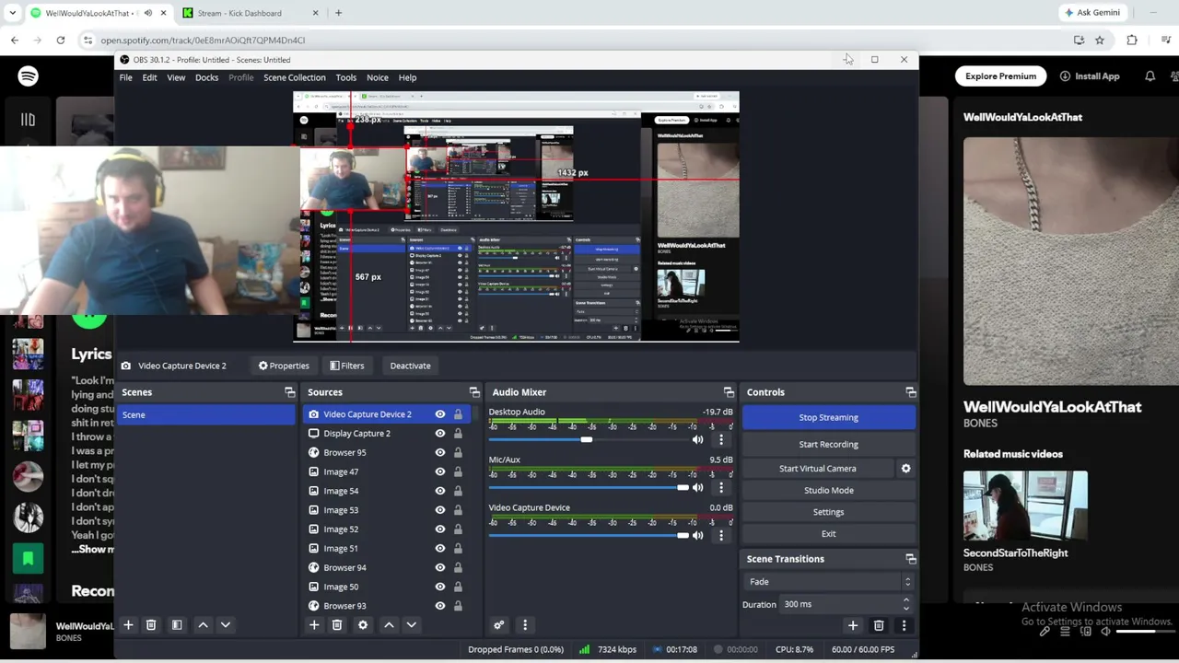
Task: Open the Edit menu in OBS
Action: click(149, 77)
